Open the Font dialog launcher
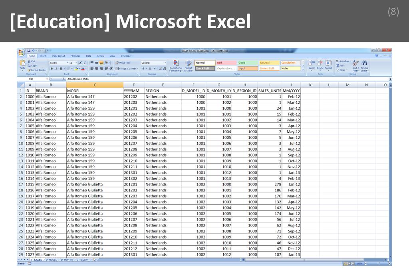409x272 pixels. (86, 74)
